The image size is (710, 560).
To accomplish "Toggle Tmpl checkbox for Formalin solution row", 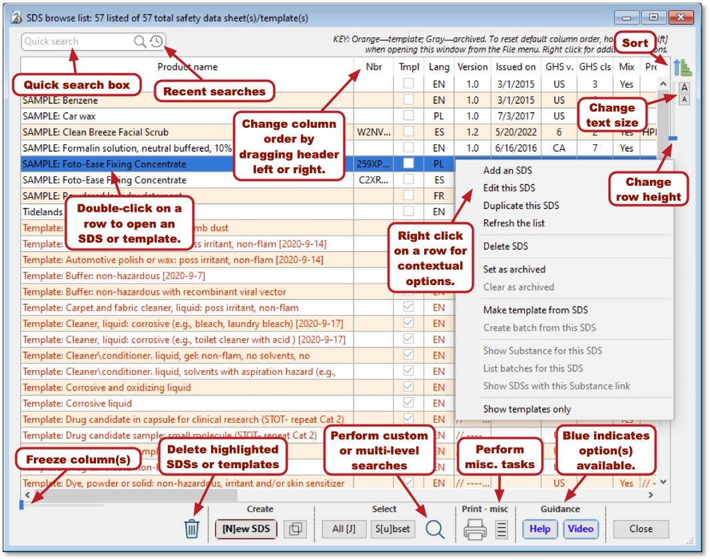I will click(x=408, y=148).
